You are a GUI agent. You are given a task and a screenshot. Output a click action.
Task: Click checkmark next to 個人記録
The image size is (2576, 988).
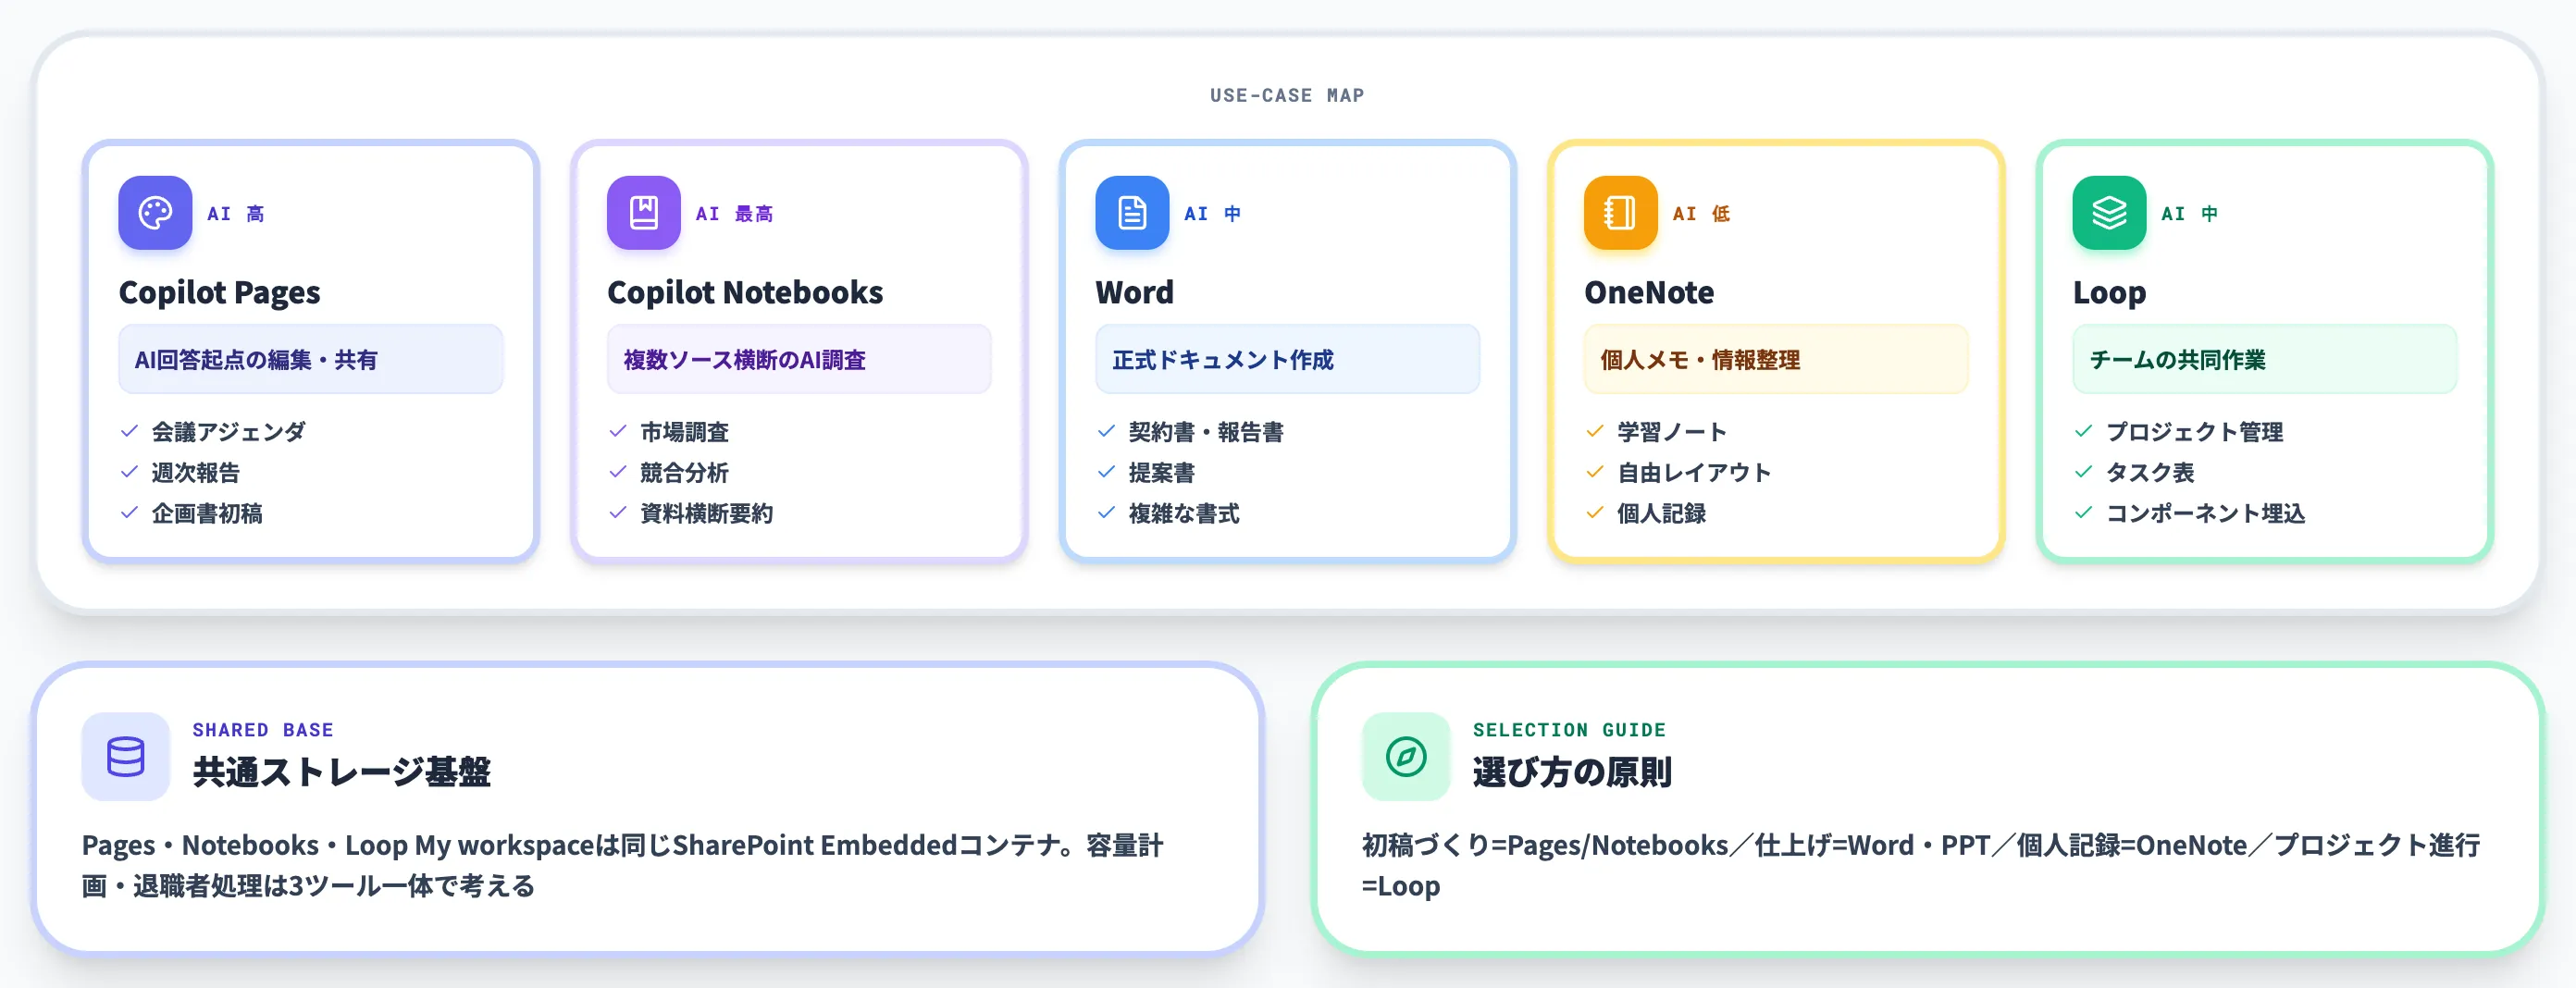[x=1595, y=513]
